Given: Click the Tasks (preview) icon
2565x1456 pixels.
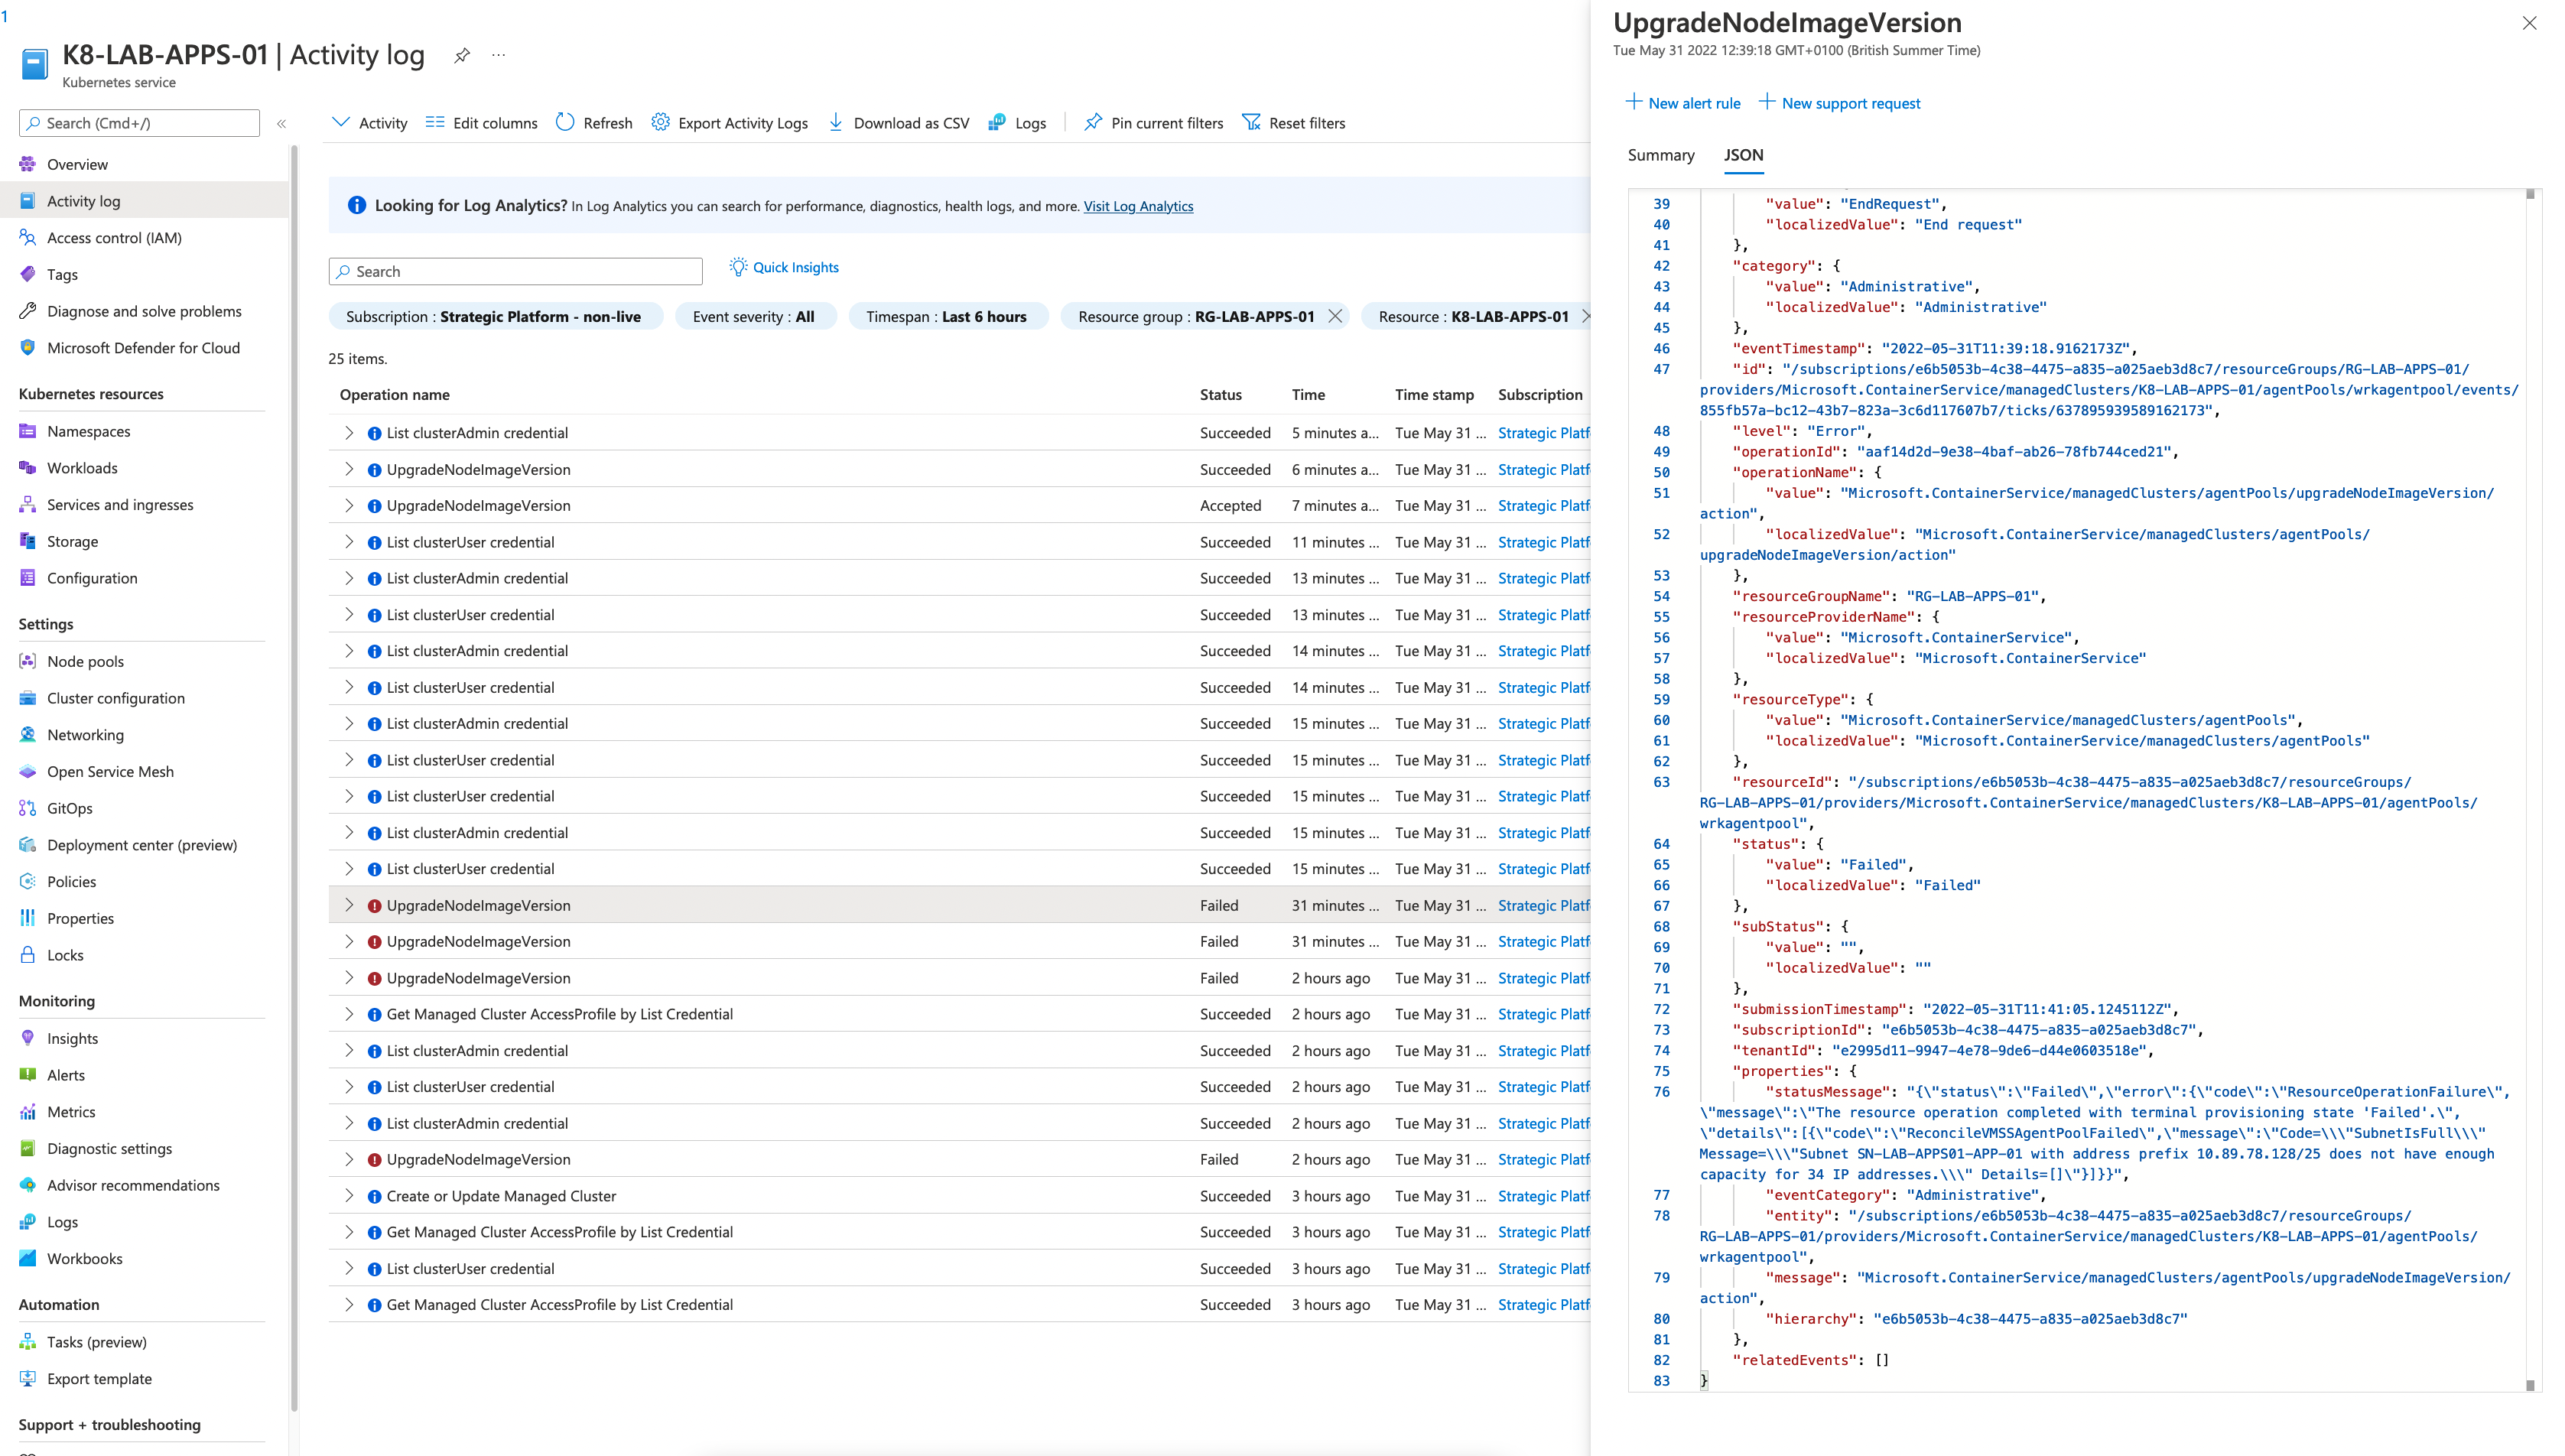Looking at the screenshot, I should [28, 1342].
